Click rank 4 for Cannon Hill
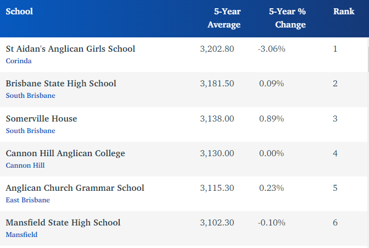This screenshot has width=369, height=248. 336,153
